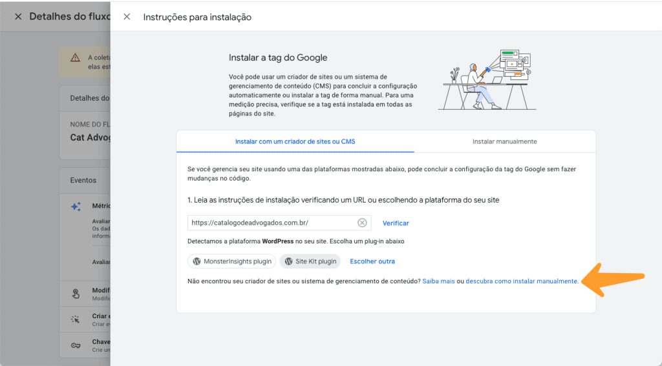The height and width of the screenshot is (366, 662).
Task: Switch to the Instalar manualmente tab
Action: (504, 141)
